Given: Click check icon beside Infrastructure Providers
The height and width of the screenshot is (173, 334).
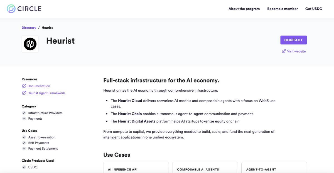Looking at the screenshot, I should tap(24, 113).
